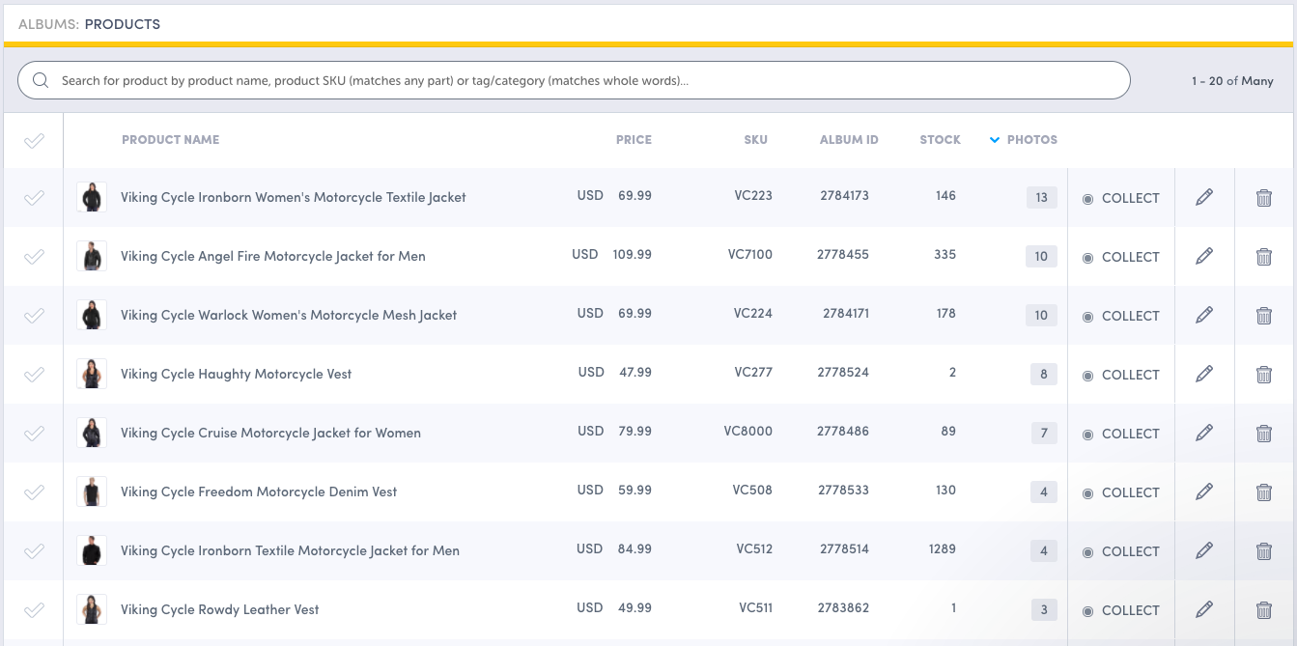Edit the Warlock Women's Motorcycle Mesh Jacket
Image resolution: width=1297 pixels, height=646 pixels.
click(x=1203, y=315)
